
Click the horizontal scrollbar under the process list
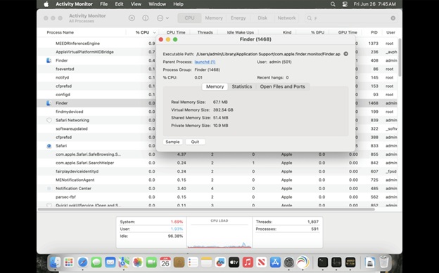pos(206,209)
